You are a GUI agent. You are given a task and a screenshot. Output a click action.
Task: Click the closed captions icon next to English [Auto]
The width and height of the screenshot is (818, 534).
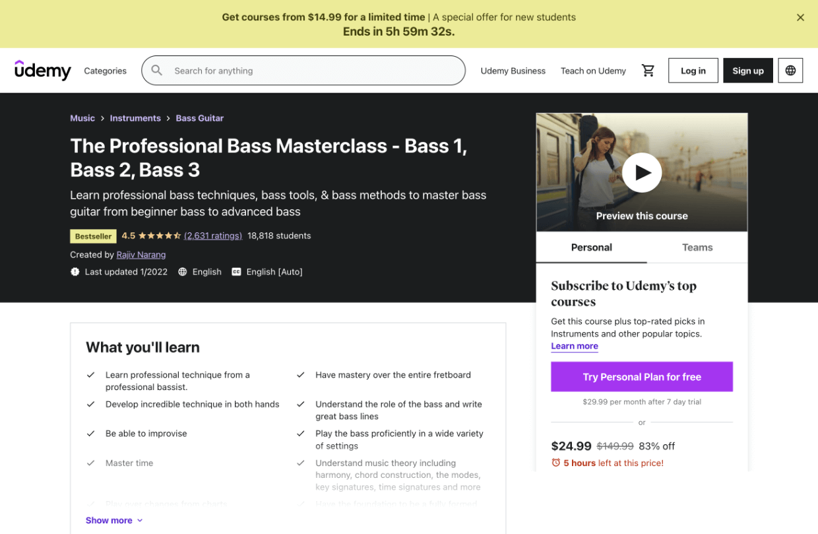[x=236, y=271]
